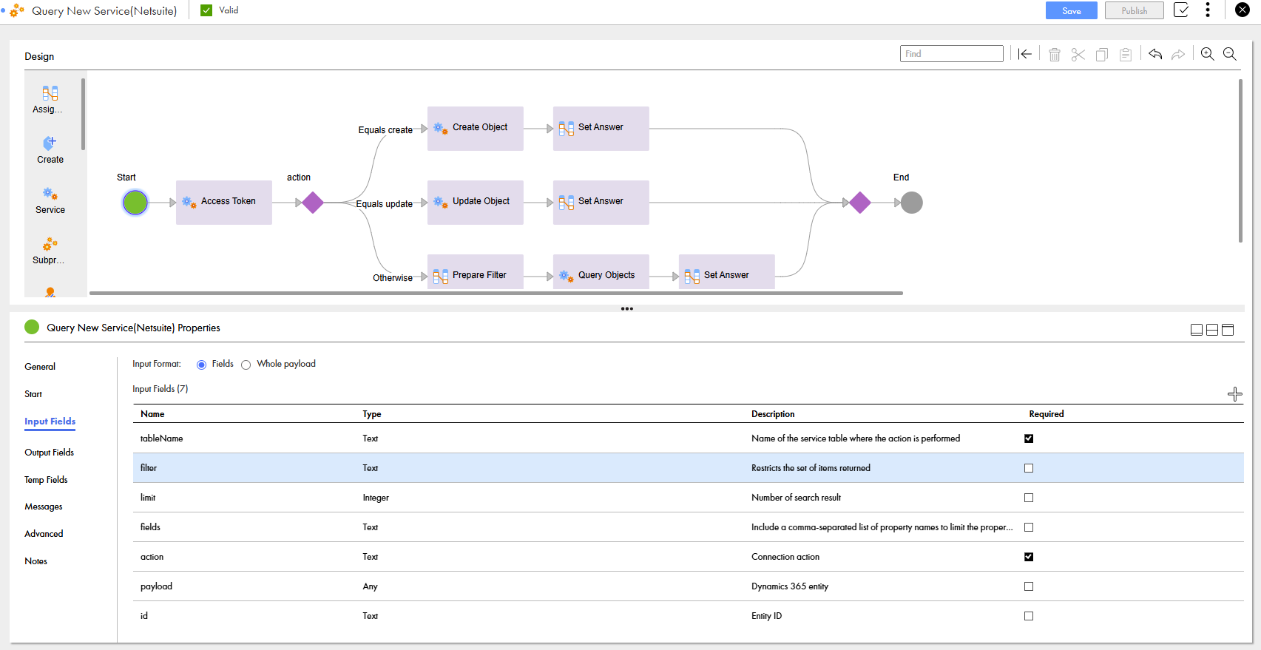
Task: Select the tableName row name cell
Action: click(x=161, y=439)
